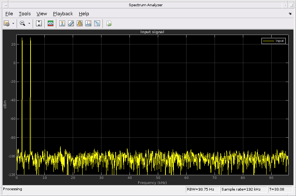Open the Spectrum Settings panel icon
Screen dimensions: 296x196
click(51, 23)
